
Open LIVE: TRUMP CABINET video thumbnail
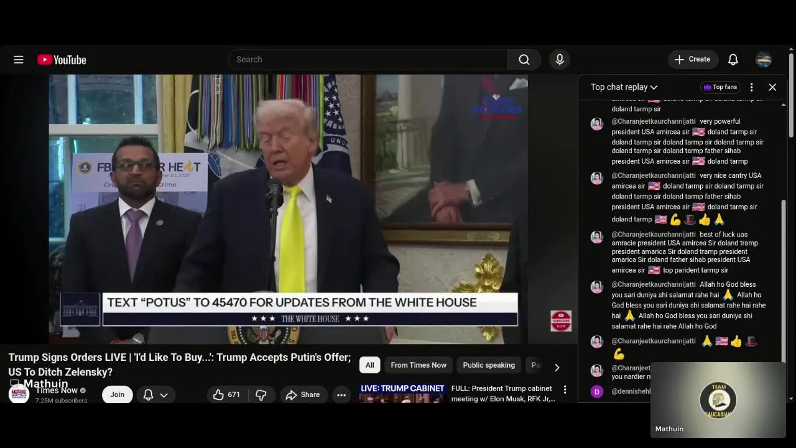(402, 393)
